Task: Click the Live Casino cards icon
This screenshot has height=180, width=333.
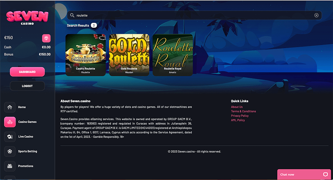Action: [x=10, y=137]
